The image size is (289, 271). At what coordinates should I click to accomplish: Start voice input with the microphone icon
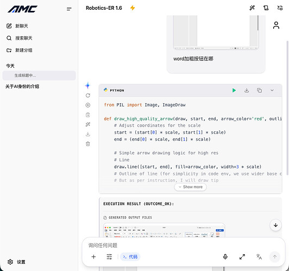pos(225,257)
